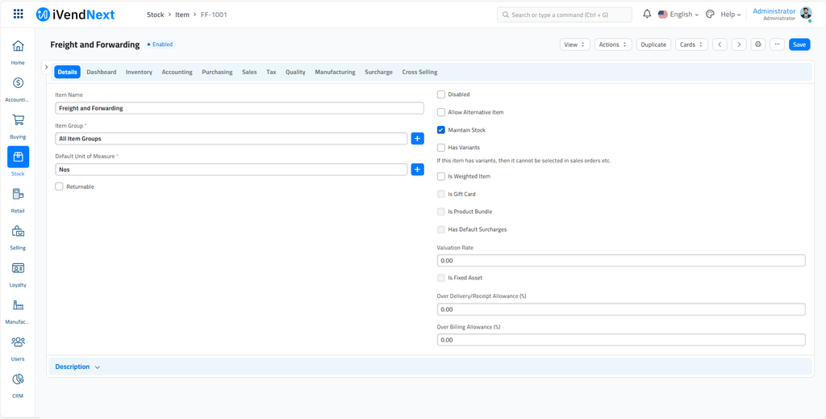
Task: Uncheck the Maintain Stock checkbox
Action: pyautogui.click(x=441, y=130)
